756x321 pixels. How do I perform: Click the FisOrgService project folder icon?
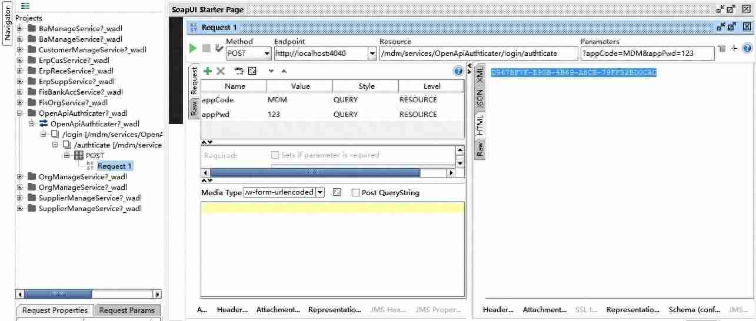point(32,102)
